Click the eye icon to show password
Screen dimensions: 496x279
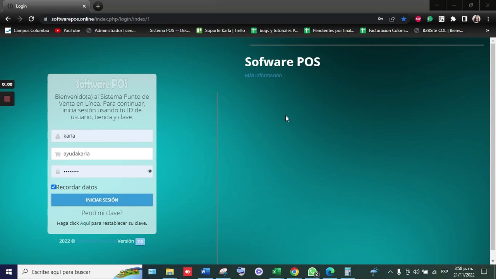click(149, 171)
